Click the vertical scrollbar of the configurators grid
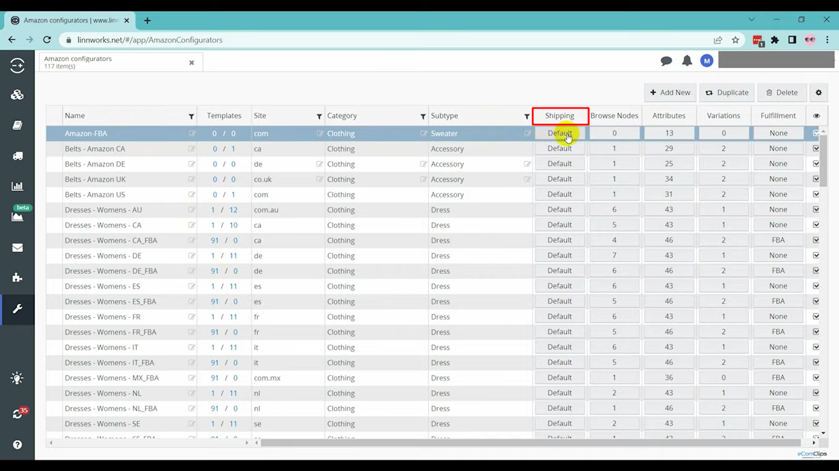 [823, 161]
